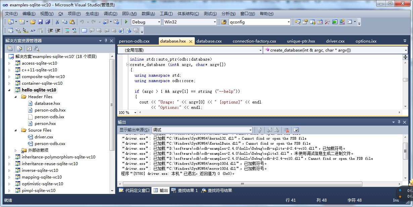Set zoom level in the 100% combo box
The width and height of the screenshot is (413, 207).
[127, 113]
